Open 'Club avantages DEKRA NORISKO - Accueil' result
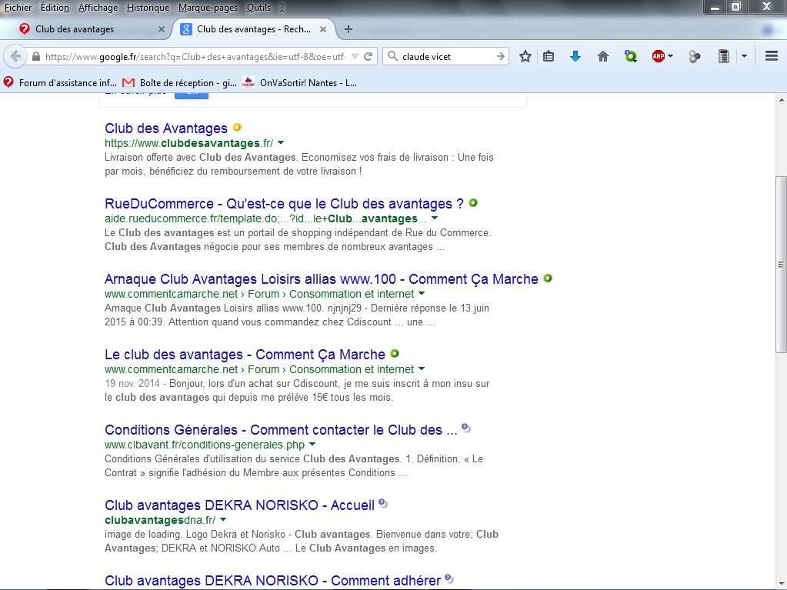787x590 pixels. tap(239, 505)
